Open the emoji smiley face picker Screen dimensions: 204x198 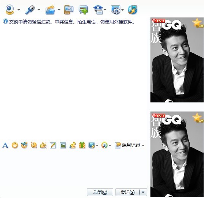15,145
